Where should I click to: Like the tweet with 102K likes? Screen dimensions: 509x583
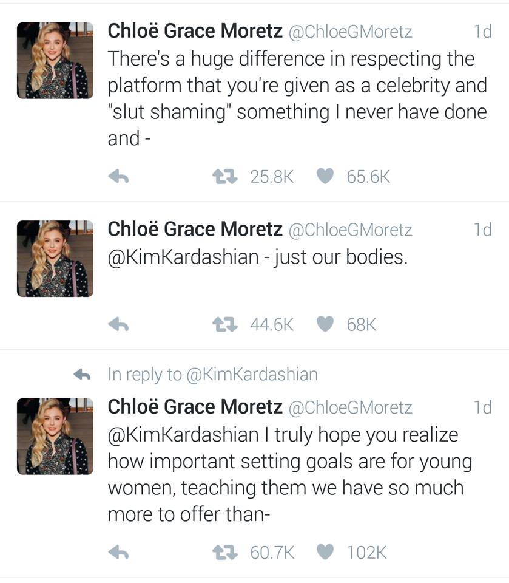pyautogui.click(x=326, y=552)
